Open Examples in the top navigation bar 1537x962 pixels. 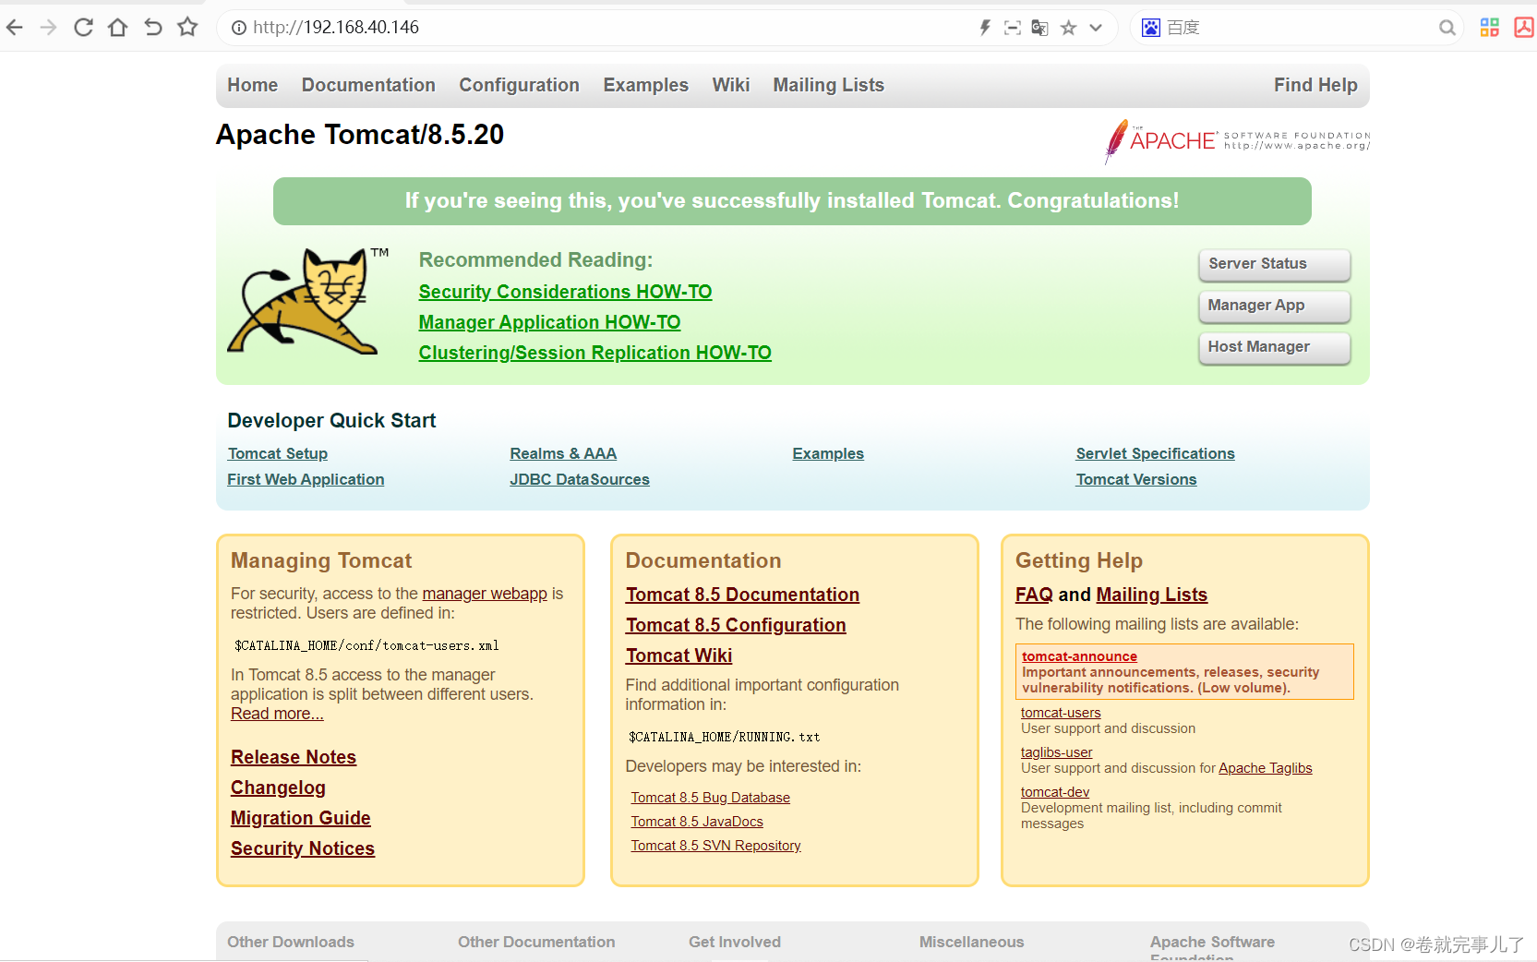point(646,85)
